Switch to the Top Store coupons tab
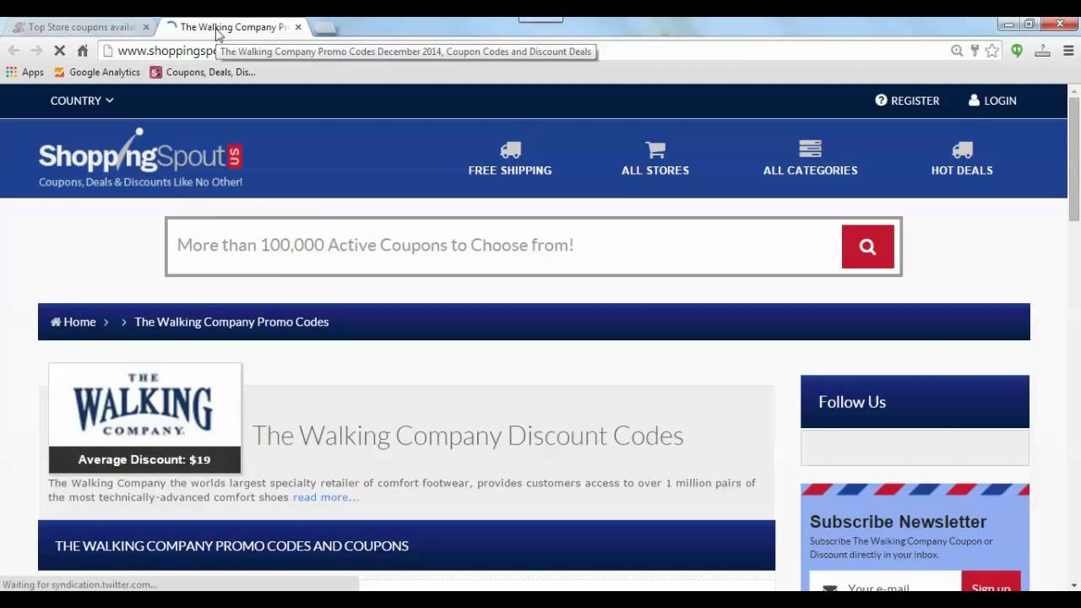The image size is (1081, 608). (80, 27)
